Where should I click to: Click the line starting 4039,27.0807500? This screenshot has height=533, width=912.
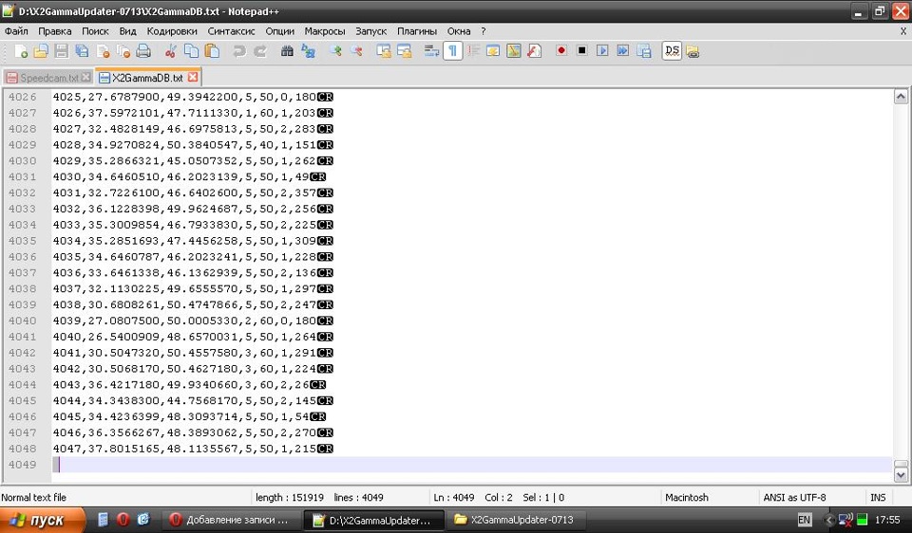tap(193, 321)
